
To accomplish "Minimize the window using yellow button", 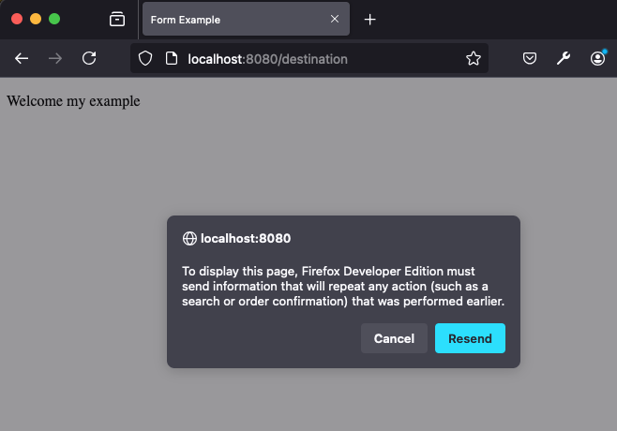I will click(x=36, y=19).
